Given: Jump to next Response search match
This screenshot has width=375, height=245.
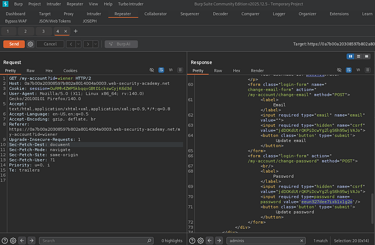Looking at the screenshot, I should pyautogui.click(x=219, y=241).
